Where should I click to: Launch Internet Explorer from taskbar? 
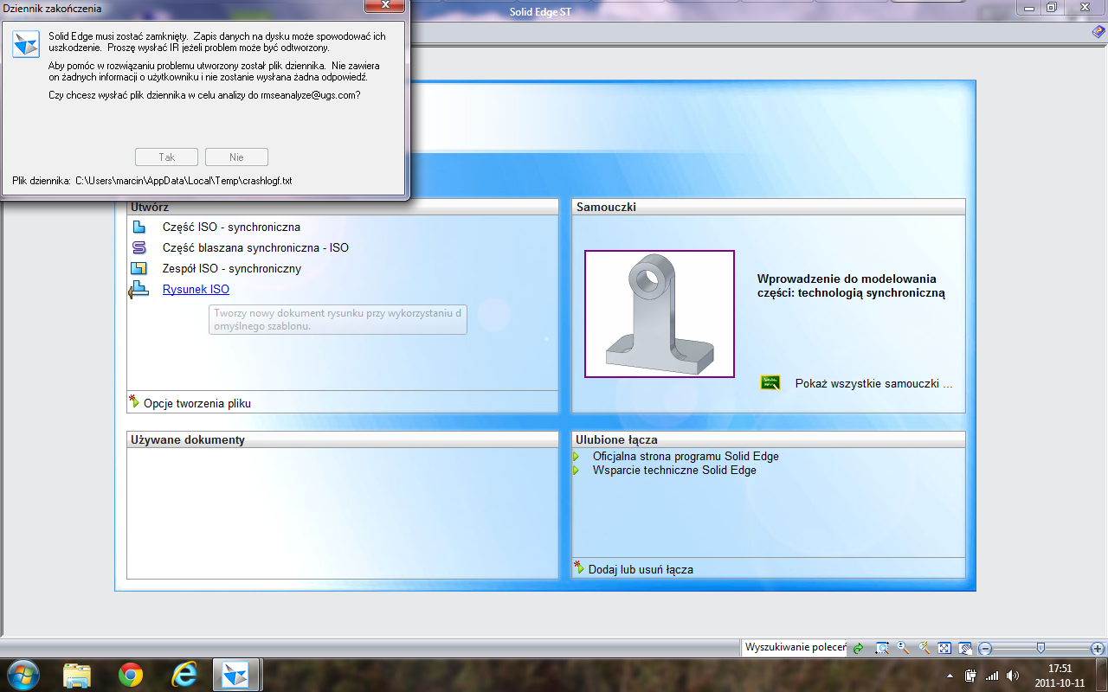[x=184, y=674]
